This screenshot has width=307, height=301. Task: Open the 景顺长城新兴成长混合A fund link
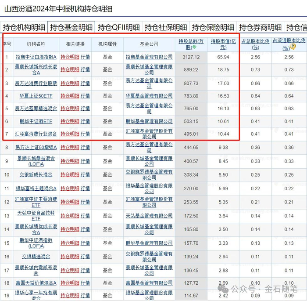click(x=36, y=70)
